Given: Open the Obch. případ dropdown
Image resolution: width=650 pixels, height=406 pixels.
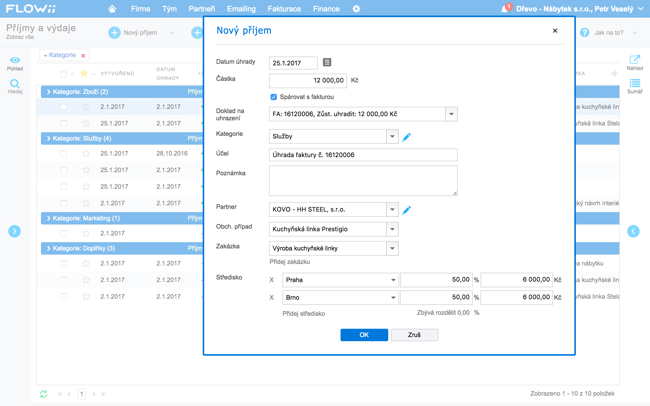Looking at the screenshot, I should point(392,229).
